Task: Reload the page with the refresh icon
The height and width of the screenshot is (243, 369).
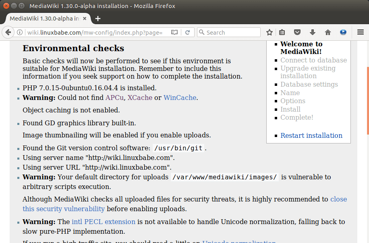Action: [187, 32]
